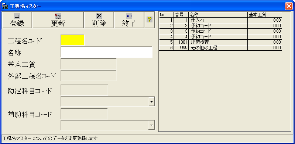
Task: Click the 1001 number cell
Action: [x=181, y=42]
